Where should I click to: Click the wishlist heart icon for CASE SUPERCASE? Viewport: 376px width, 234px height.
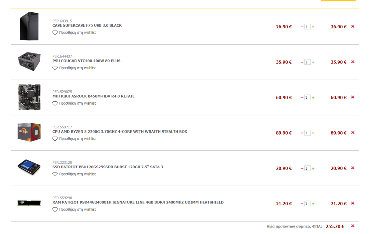[55, 32]
